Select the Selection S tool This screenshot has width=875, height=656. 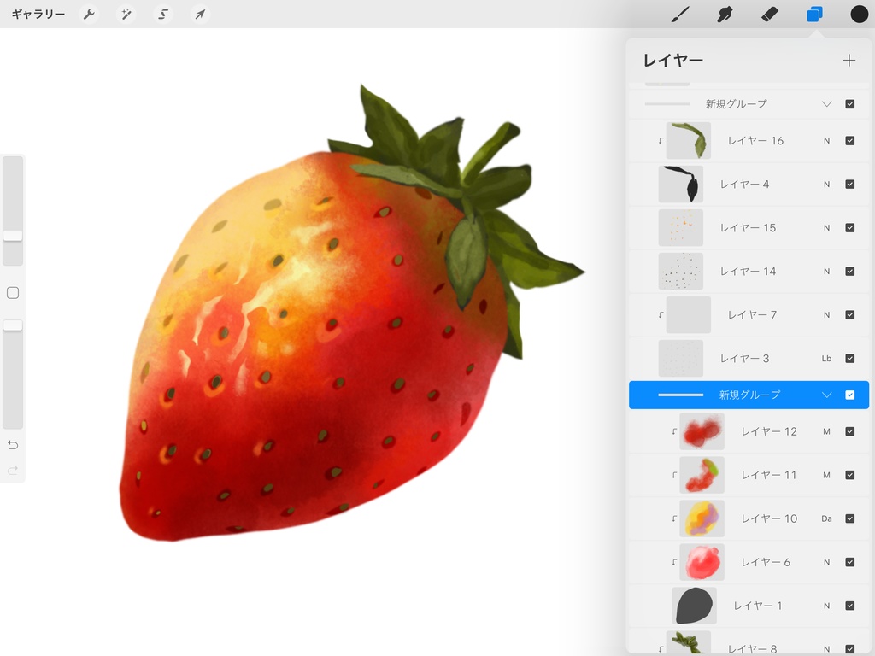click(163, 15)
